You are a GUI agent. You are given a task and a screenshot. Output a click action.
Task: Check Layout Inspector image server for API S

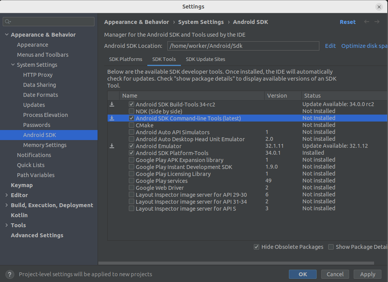(x=132, y=208)
